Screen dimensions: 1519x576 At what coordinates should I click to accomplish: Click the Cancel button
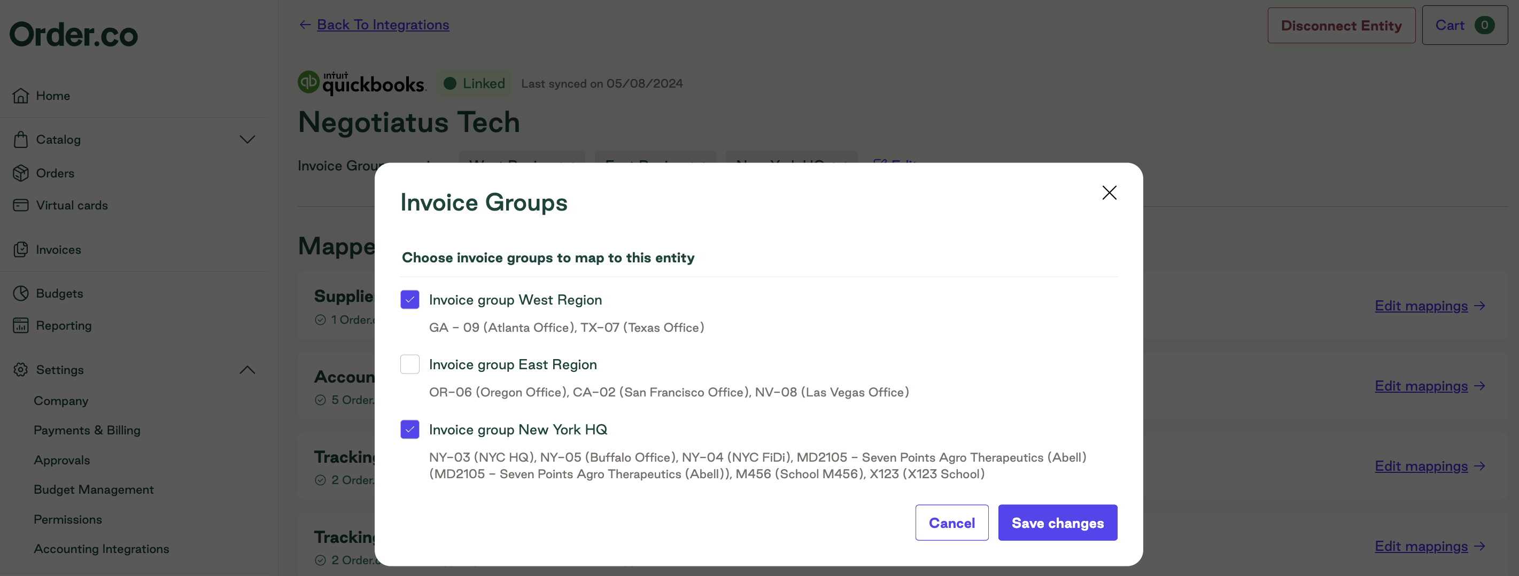[x=952, y=523]
